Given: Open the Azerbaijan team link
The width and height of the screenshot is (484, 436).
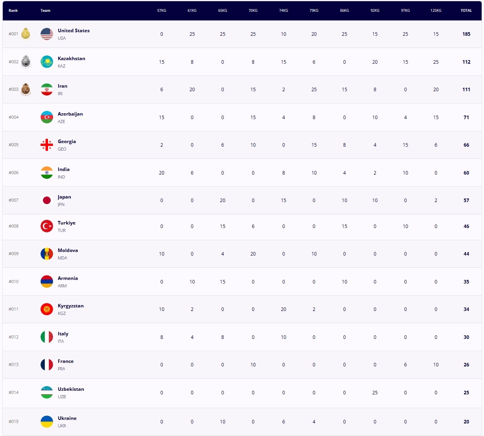Looking at the screenshot, I should (x=70, y=114).
